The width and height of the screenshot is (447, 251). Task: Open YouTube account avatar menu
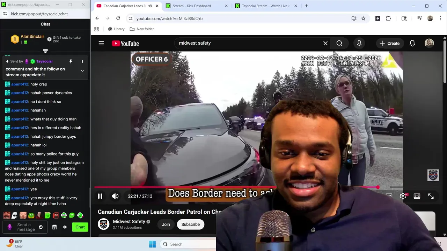(x=429, y=43)
